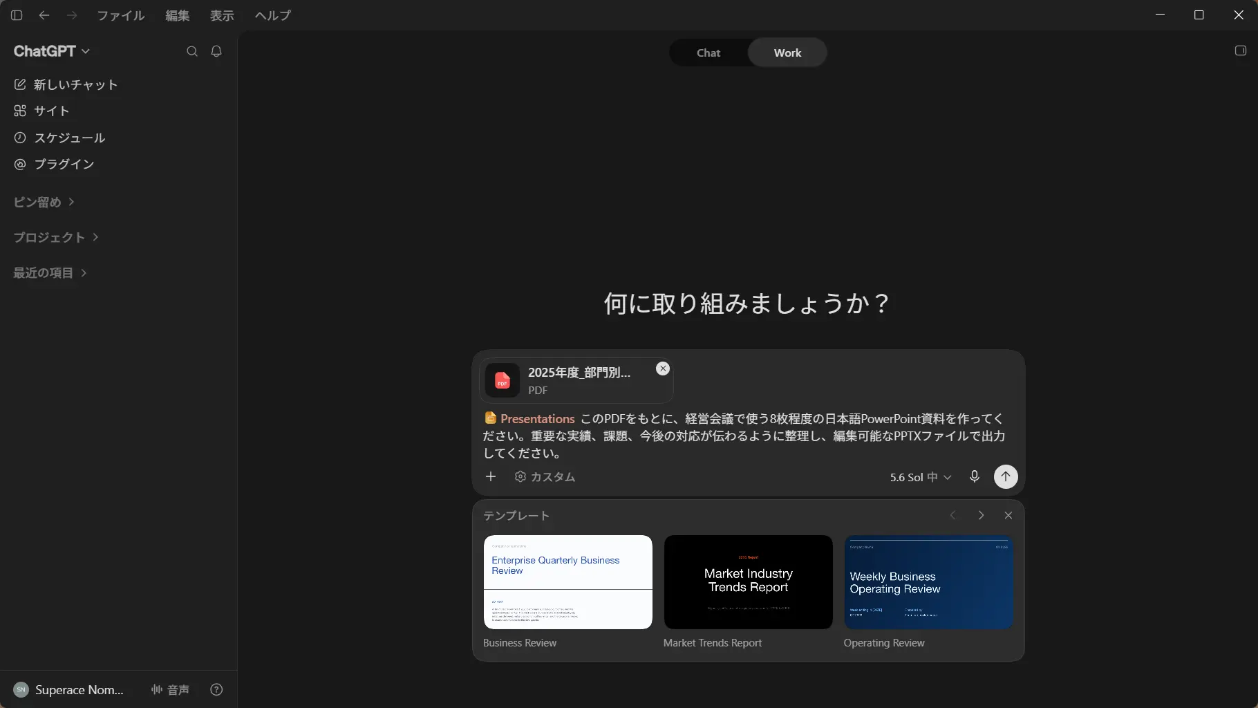Toggle the right side panel icon
The width and height of the screenshot is (1258, 708).
tap(1241, 50)
